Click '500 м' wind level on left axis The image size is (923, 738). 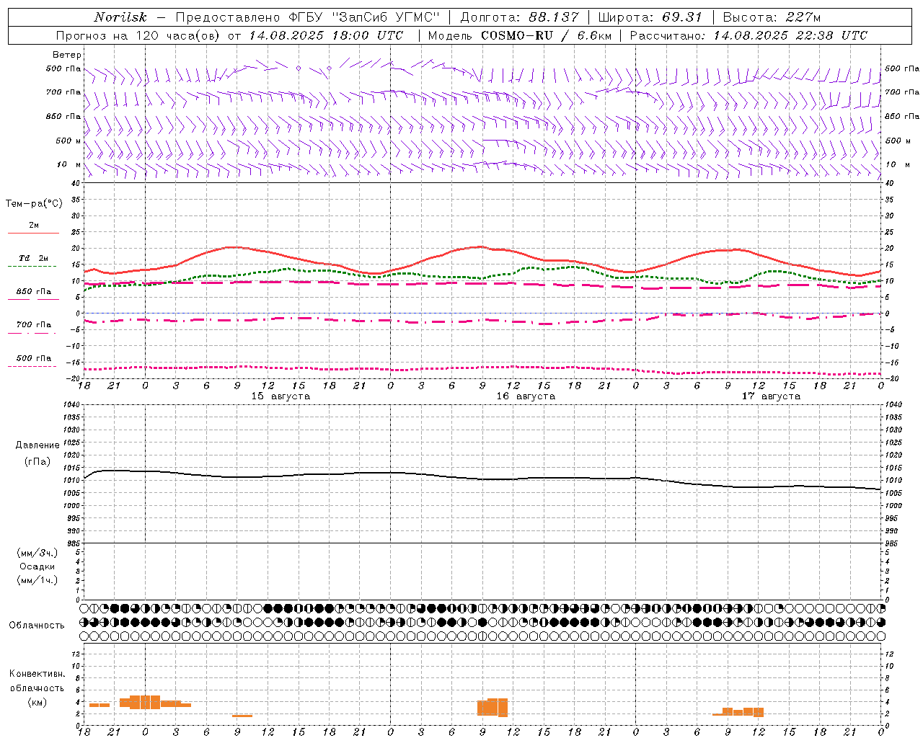coord(69,141)
